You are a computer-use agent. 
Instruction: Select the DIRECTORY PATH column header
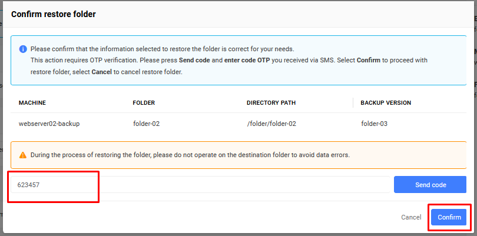click(271, 103)
